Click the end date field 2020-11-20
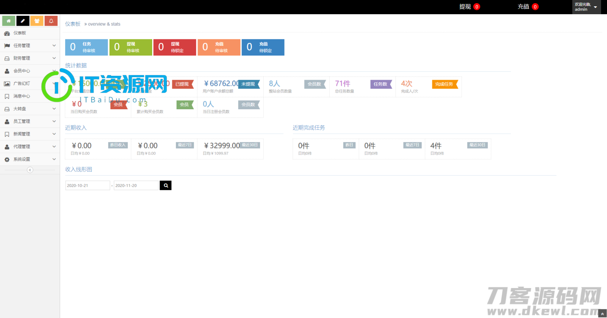The image size is (607, 318). tap(136, 185)
